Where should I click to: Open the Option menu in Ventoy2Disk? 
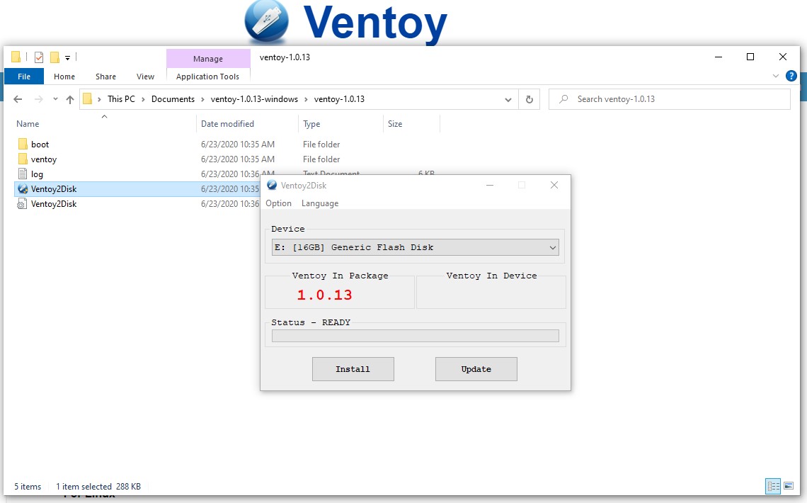[x=278, y=203]
